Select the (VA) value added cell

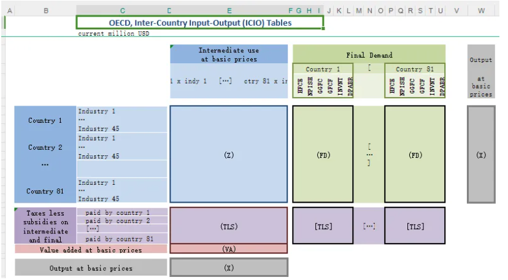click(x=229, y=249)
